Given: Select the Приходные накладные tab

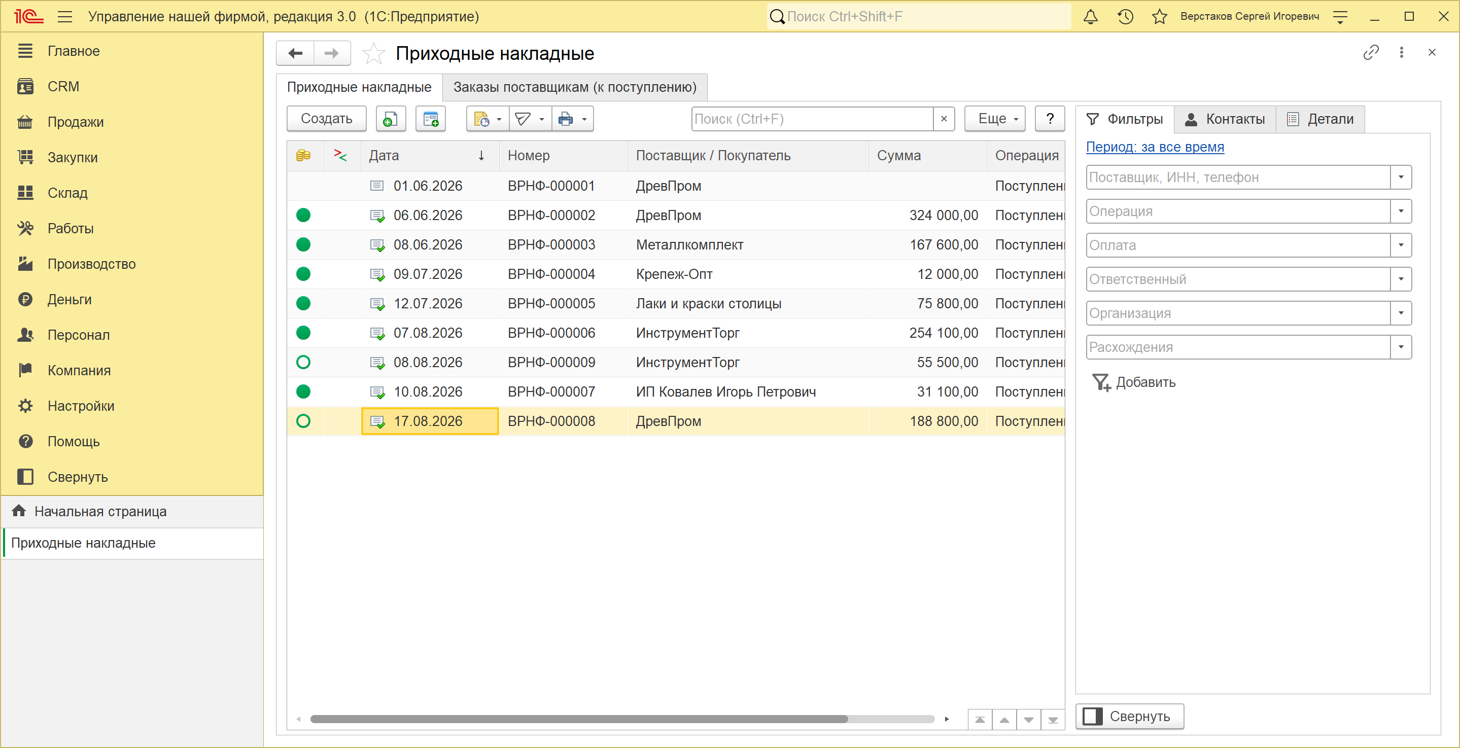Looking at the screenshot, I should pos(359,87).
